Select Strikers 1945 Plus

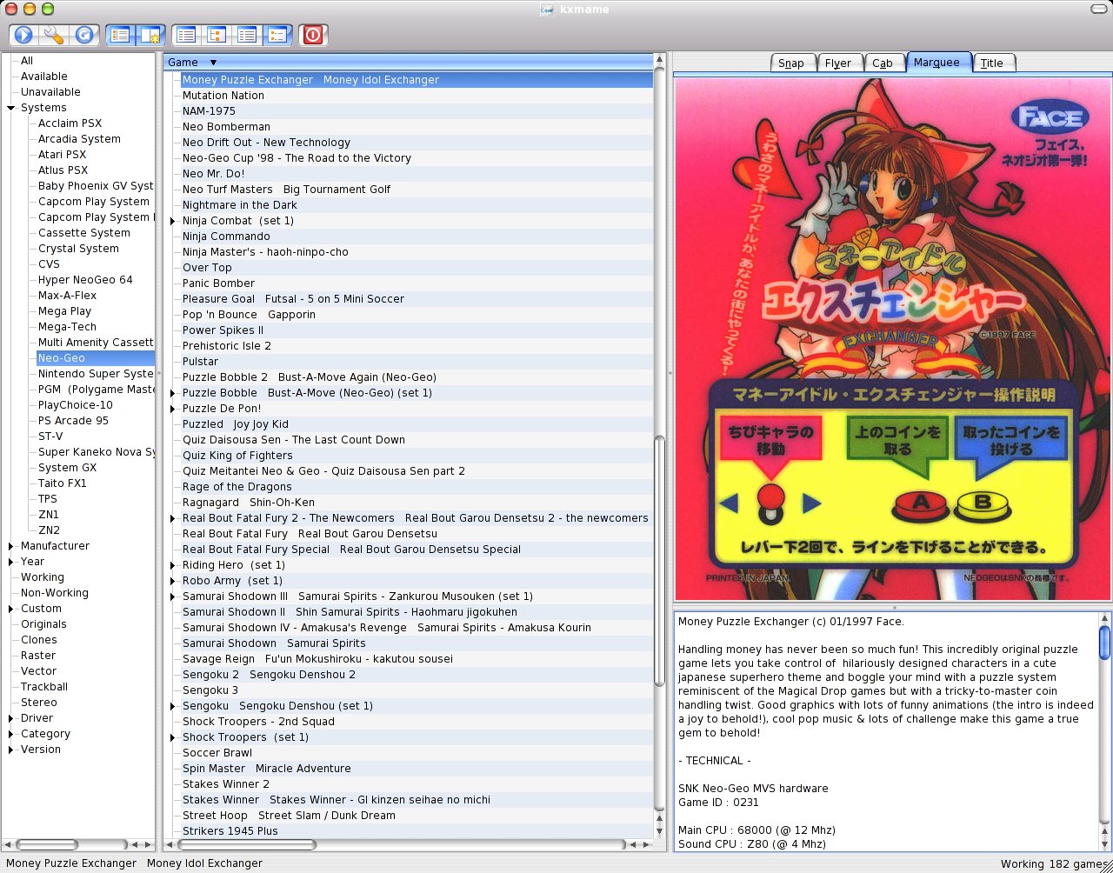tap(230, 831)
